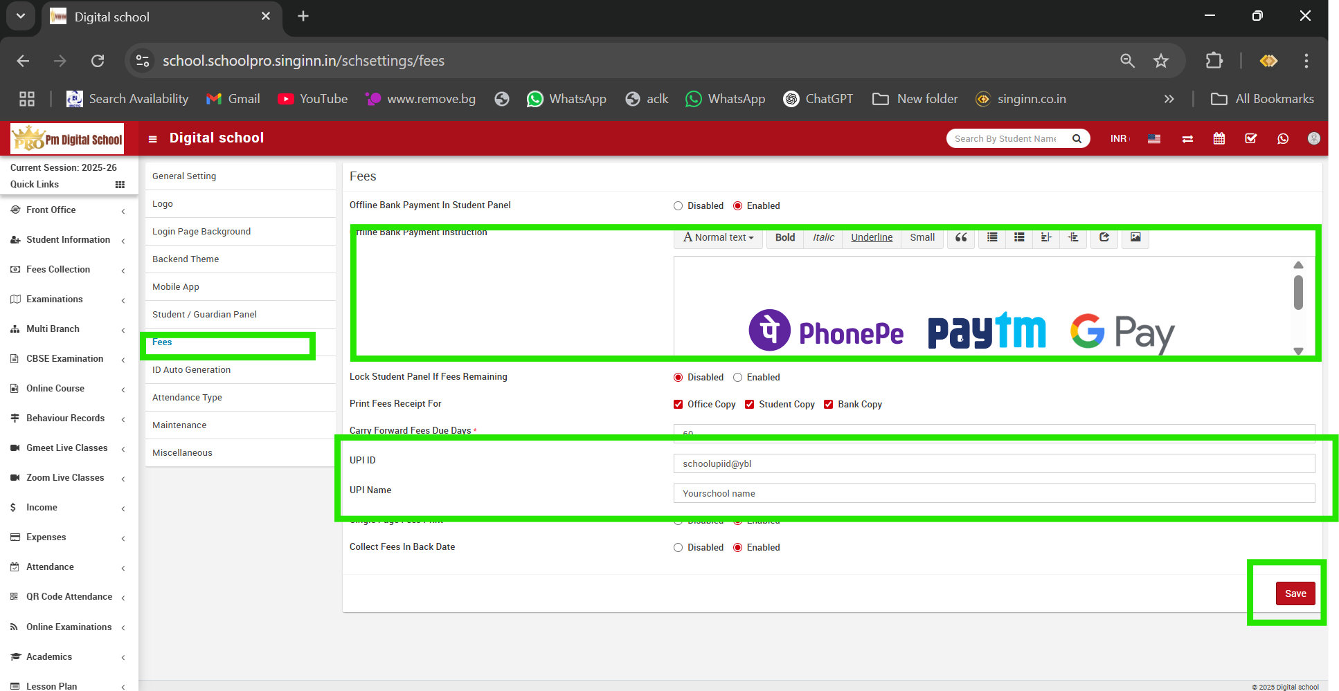Apply Italic formatting in the editor

823,237
